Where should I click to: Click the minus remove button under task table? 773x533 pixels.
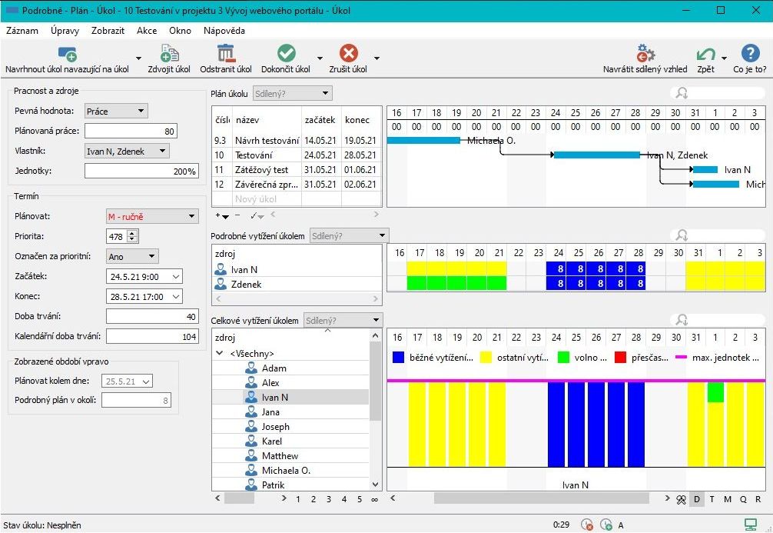(x=237, y=215)
